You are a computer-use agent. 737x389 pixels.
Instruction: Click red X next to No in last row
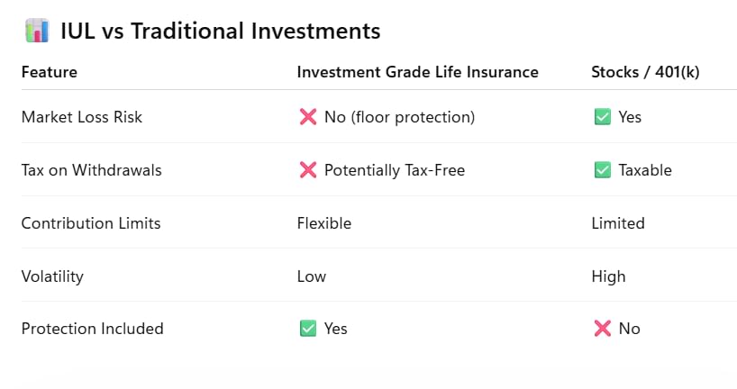point(603,329)
